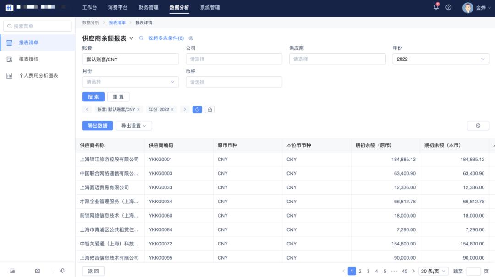Select the 报表授权 sidebar icon

(x=9, y=59)
